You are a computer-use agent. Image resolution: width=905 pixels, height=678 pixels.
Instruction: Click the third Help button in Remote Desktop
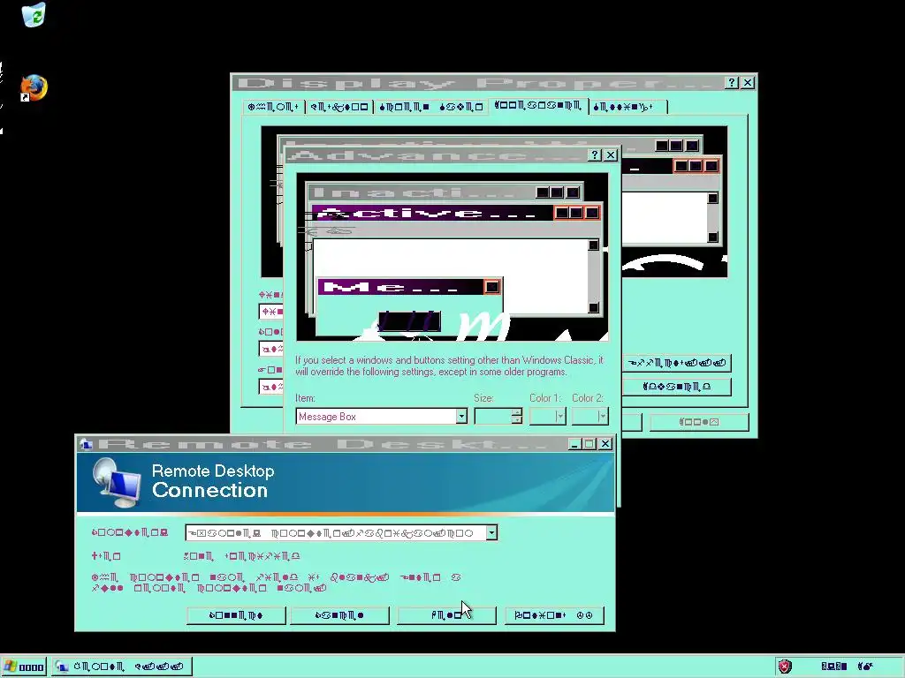446,615
